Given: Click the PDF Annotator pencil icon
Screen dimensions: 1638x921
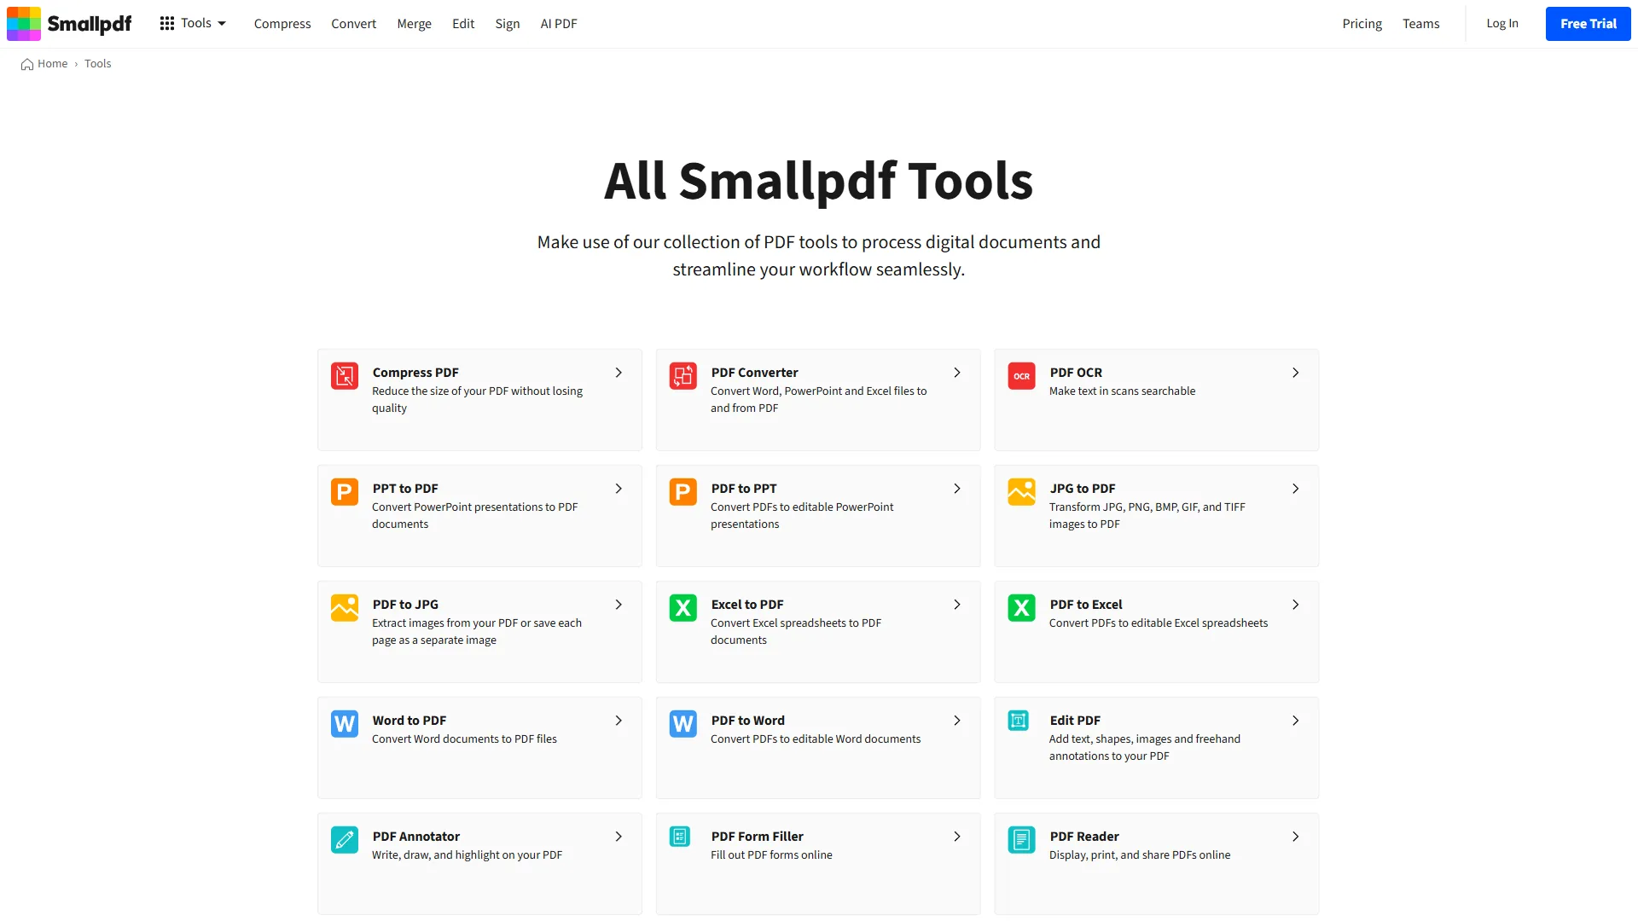Looking at the screenshot, I should pyautogui.click(x=345, y=840).
